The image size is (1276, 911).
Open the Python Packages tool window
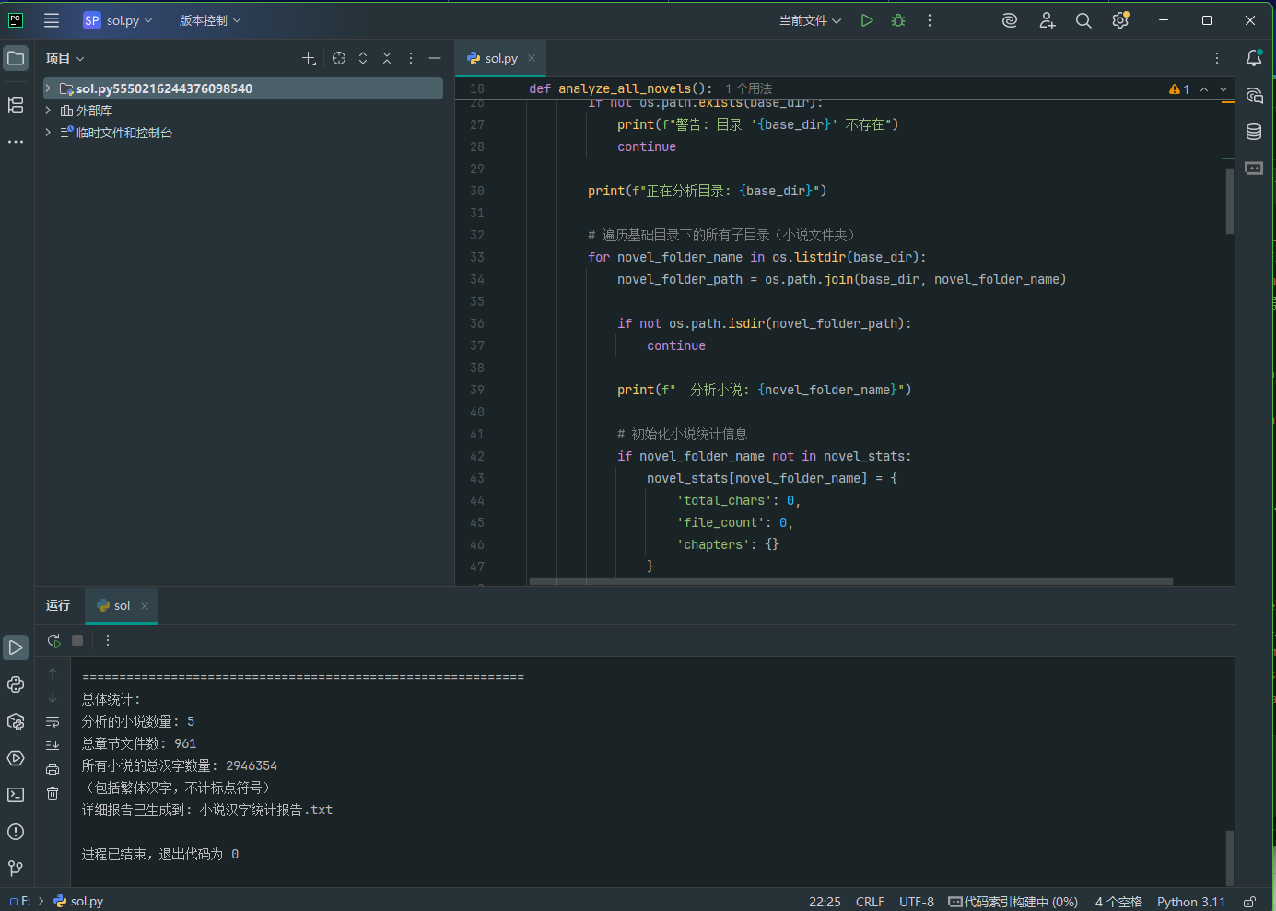16,721
